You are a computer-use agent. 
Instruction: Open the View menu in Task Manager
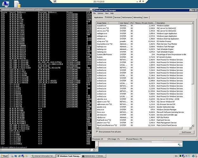pos(107,13)
